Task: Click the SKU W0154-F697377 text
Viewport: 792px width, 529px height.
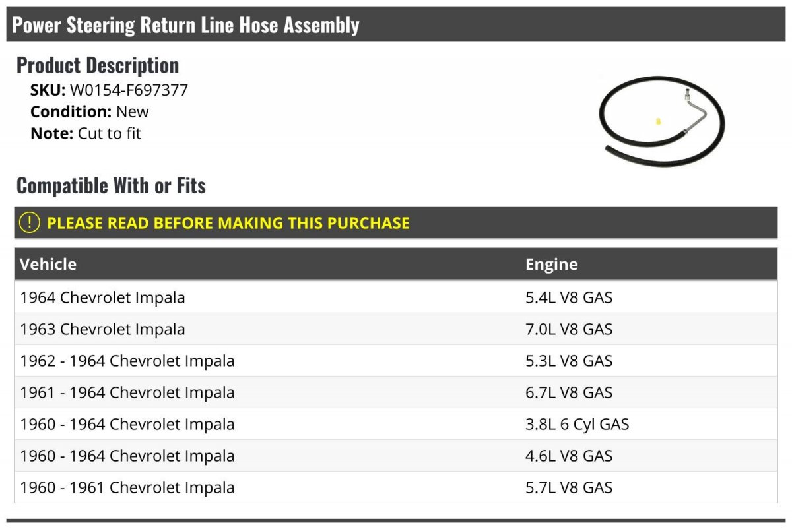Action: coord(110,90)
